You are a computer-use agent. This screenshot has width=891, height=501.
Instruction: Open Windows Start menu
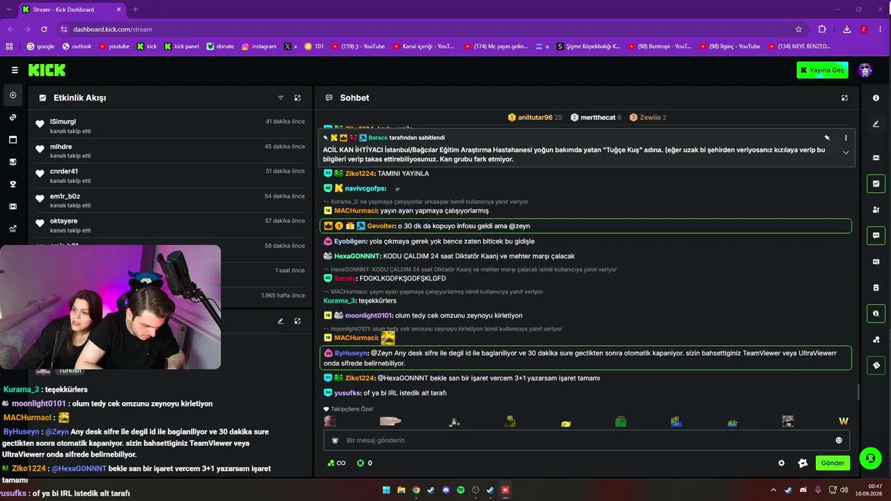pyautogui.click(x=386, y=490)
